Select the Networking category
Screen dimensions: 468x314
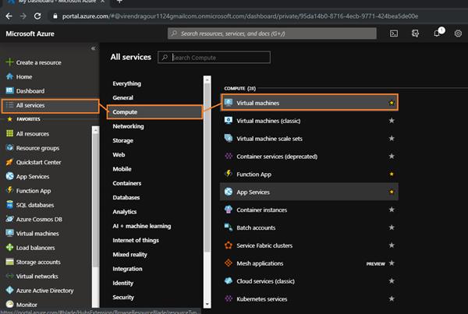click(x=128, y=126)
